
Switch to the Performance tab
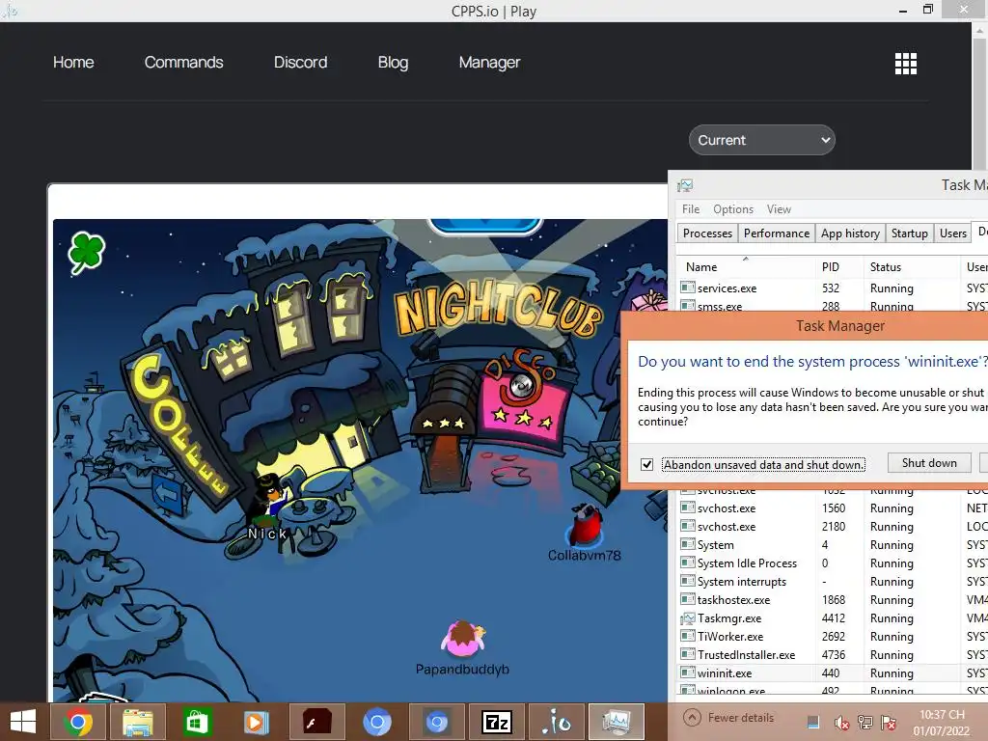point(777,233)
